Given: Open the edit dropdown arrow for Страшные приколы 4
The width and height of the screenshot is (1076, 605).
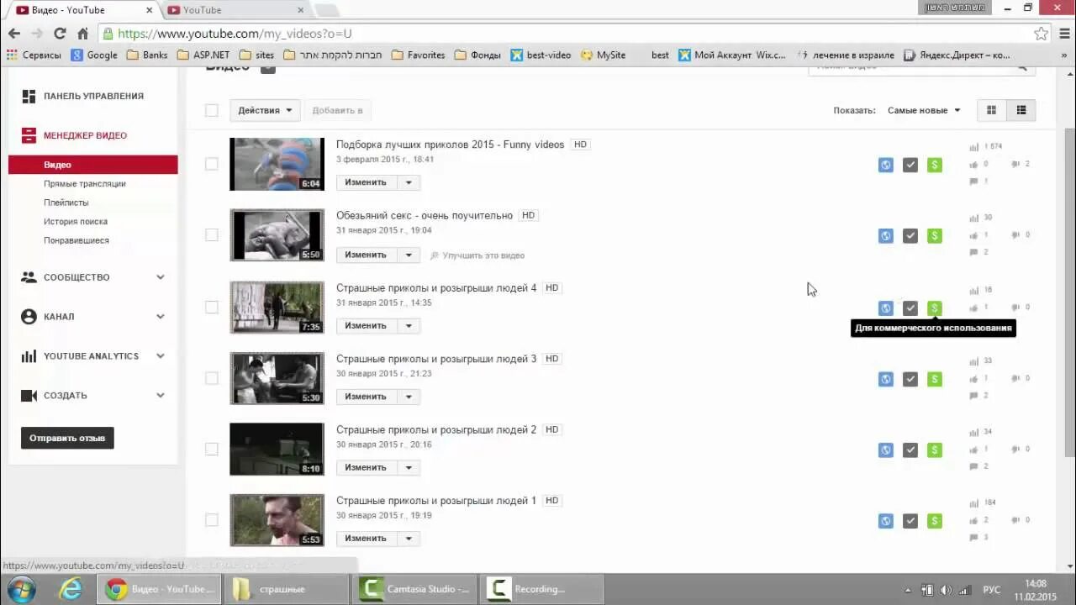Looking at the screenshot, I should click(409, 325).
